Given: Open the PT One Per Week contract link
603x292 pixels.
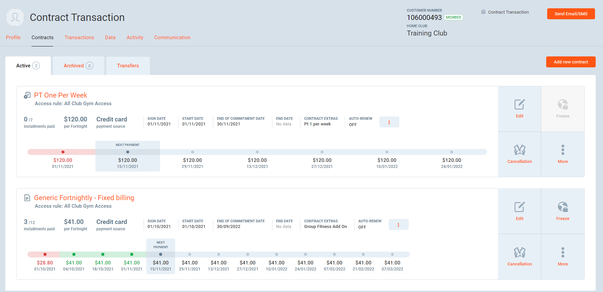Looking at the screenshot, I should (60, 95).
